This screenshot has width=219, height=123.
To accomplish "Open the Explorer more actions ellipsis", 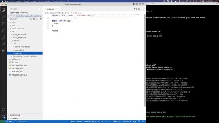I will point(40,9).
